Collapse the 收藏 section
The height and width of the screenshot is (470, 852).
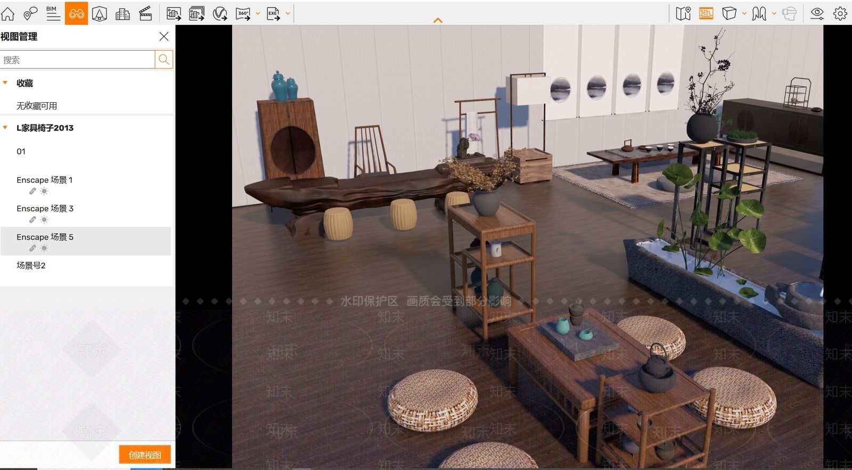click(x=5, y=83)
